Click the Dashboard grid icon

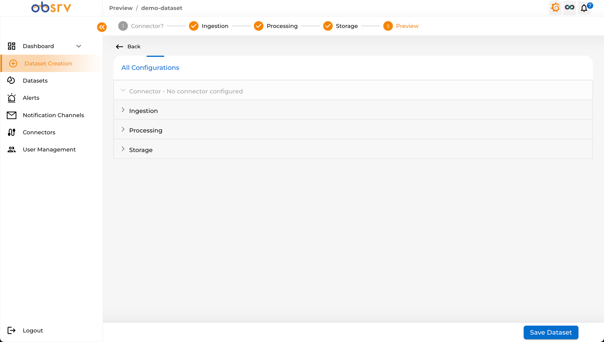[x=12, y=46]
